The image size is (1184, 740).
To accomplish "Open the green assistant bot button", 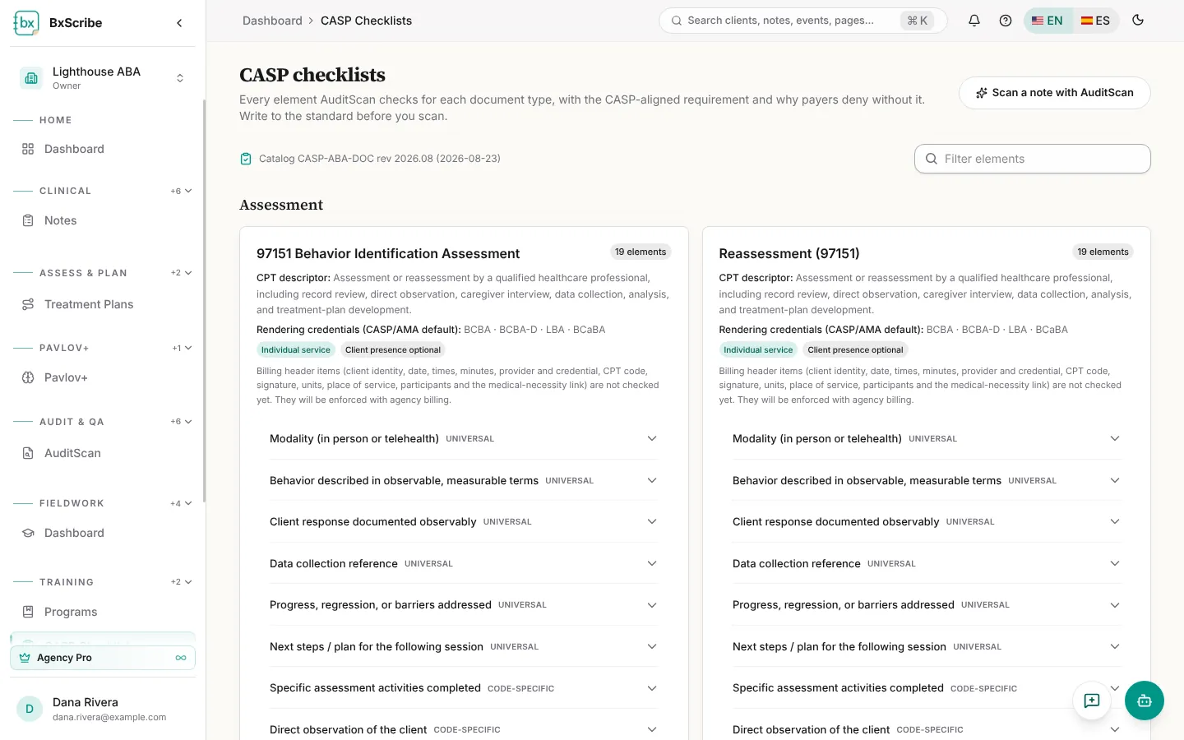I will [1145, 701].
